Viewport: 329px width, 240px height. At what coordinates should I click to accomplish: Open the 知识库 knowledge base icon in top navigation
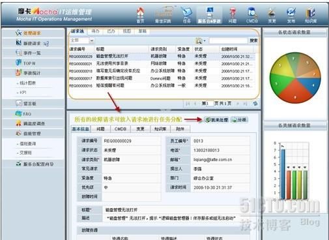pos(311,15)
